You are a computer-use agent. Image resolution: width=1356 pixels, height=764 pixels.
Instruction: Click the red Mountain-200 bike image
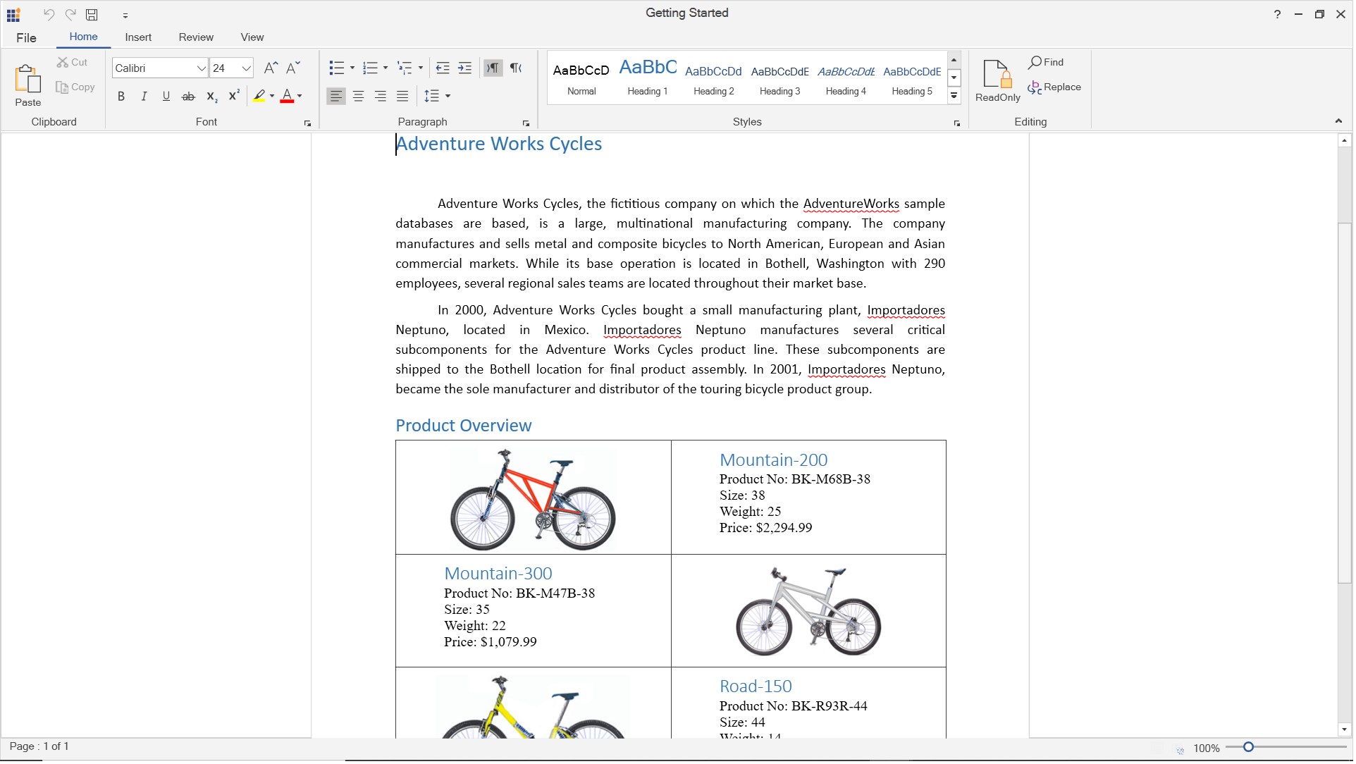(x=533, y=499)
